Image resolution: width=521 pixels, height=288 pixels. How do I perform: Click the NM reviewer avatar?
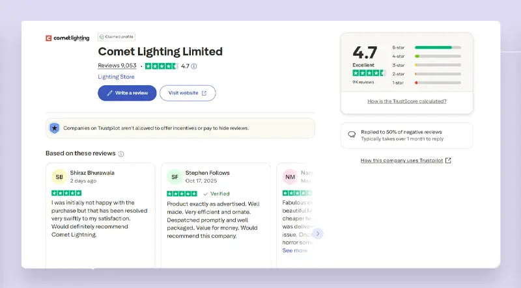pos(290,177)
